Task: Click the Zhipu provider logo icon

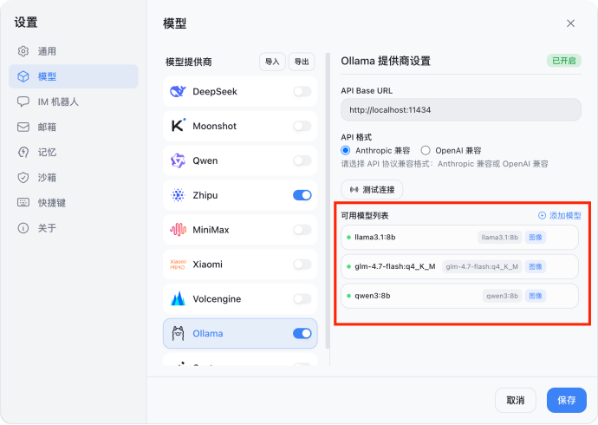Action: pyautogui.click(x=178, y=195)
